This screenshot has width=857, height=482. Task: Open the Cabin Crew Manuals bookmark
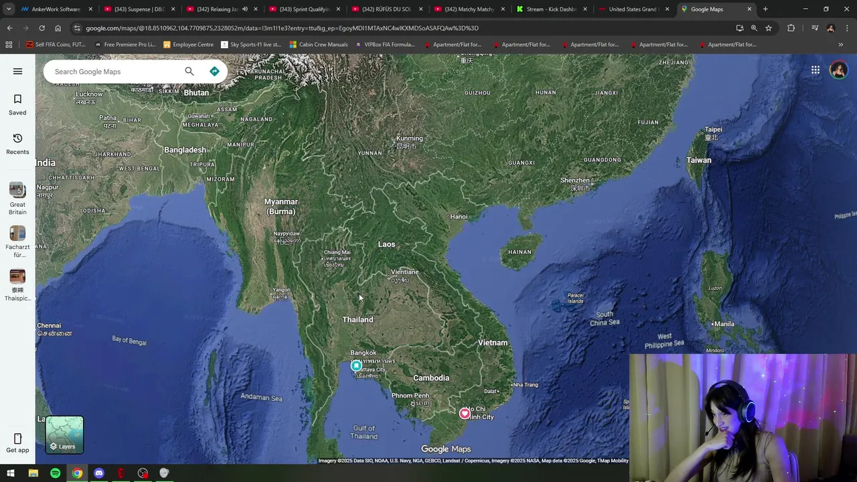pos(319,45)
